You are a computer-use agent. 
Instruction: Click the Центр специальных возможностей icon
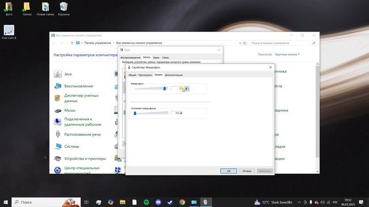pyautogui.click(x=58, y=170)
